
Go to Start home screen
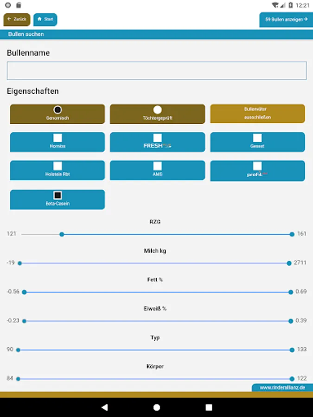(x=45, y=19)
